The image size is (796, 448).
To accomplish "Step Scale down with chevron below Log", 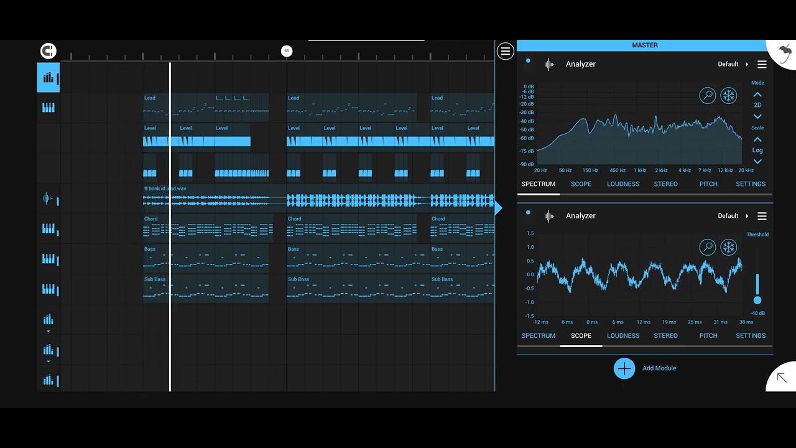I will point(757,161).
